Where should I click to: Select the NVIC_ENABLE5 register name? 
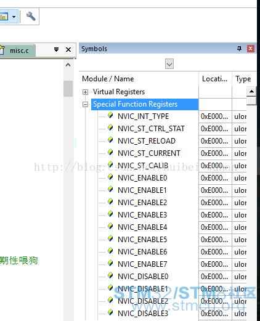click(142, 240)
